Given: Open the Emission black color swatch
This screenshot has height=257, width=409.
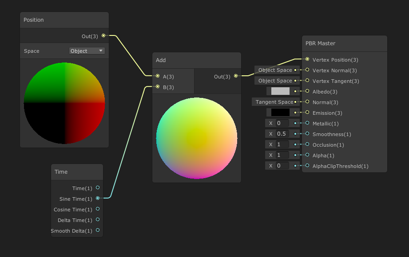Looking at the screenshot, I should pos(280,113).
